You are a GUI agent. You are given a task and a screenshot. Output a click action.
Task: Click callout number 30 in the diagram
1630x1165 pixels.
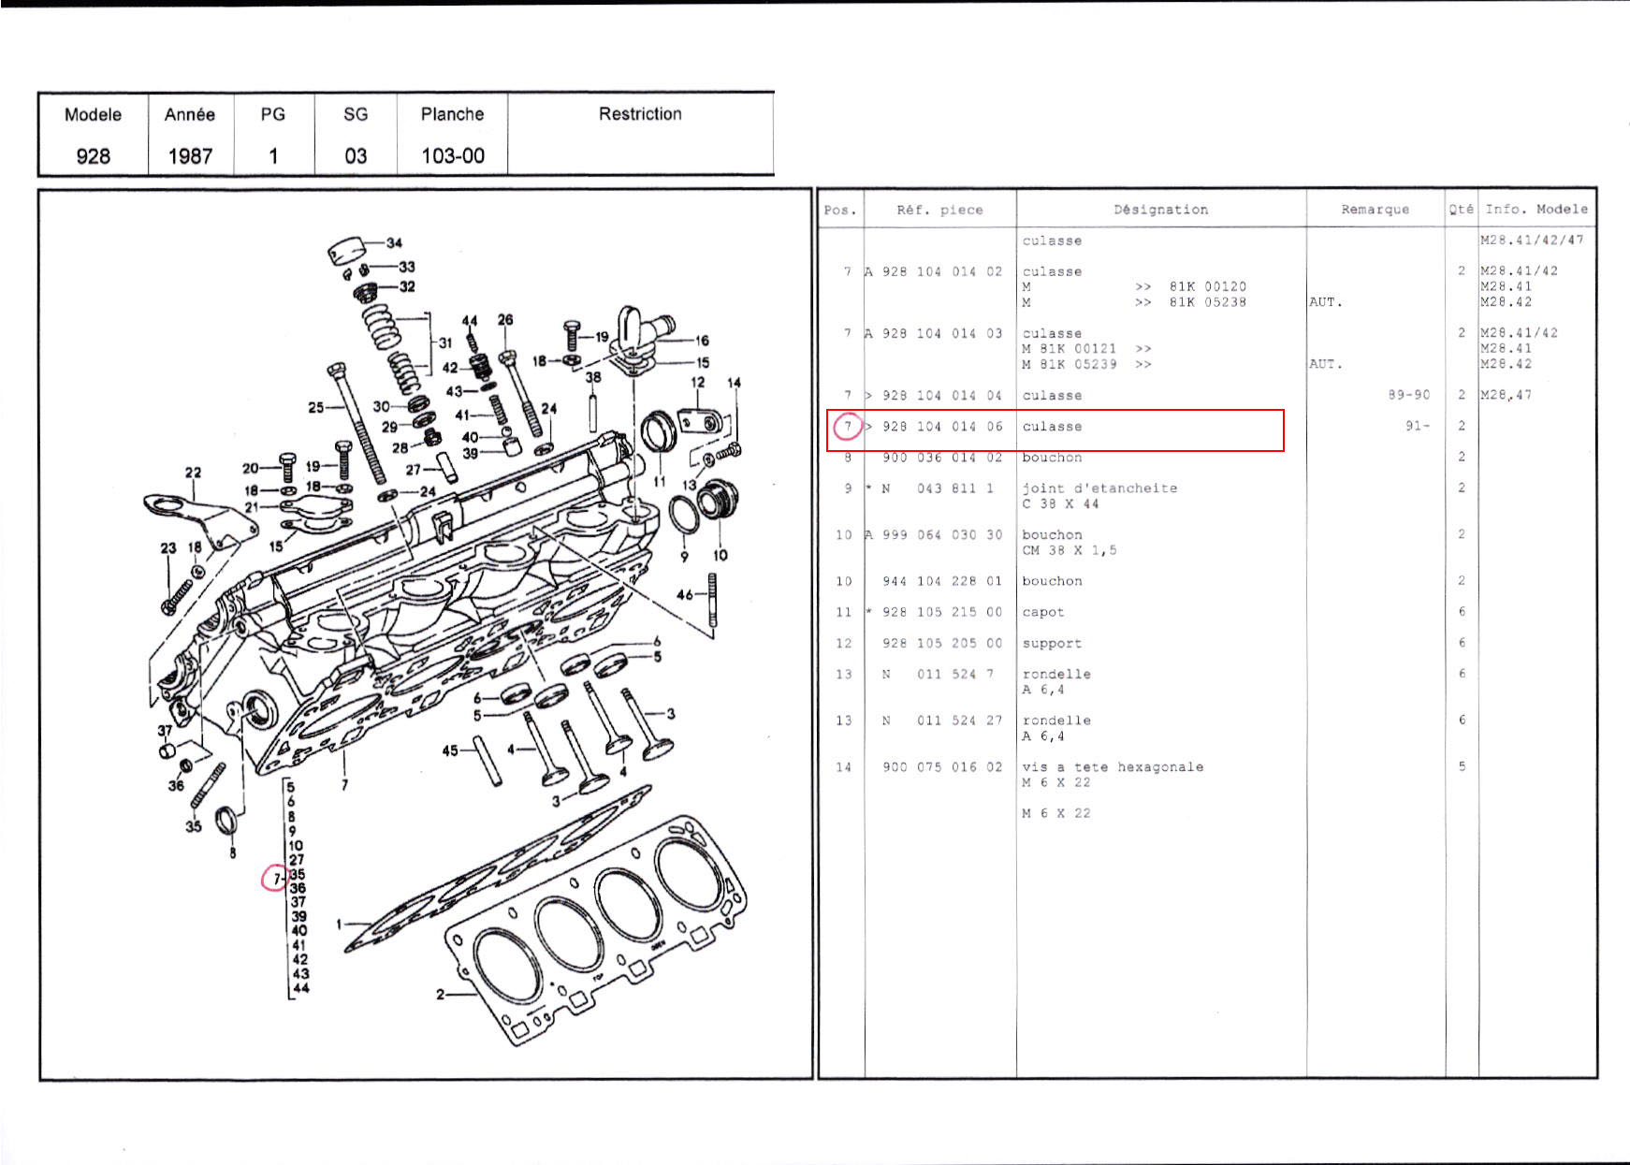(381, 406)
